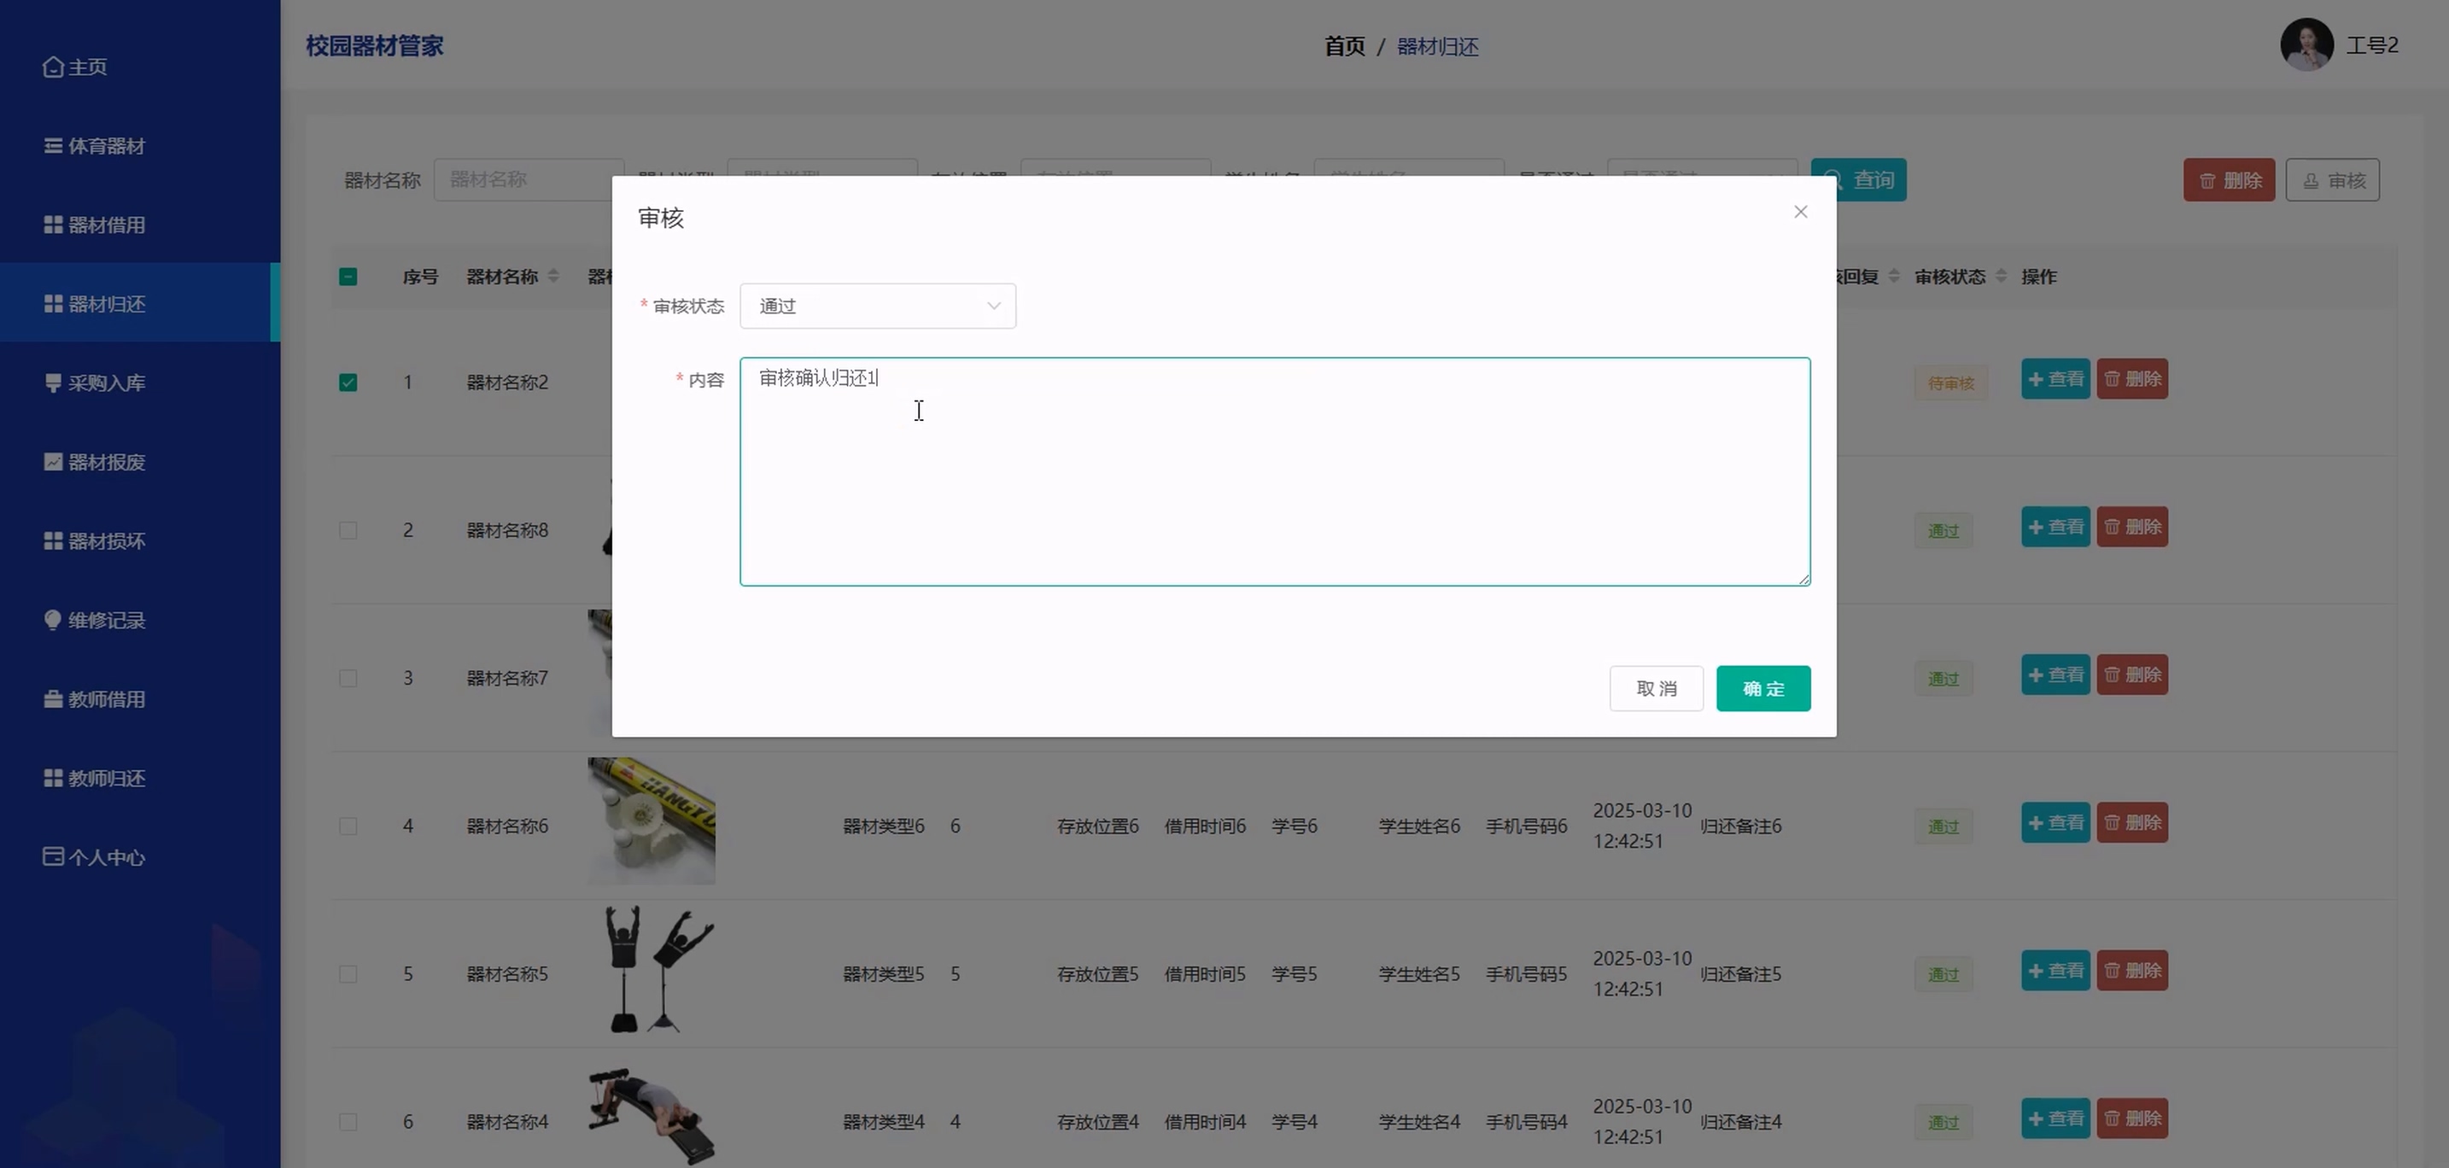Open 教师归还 in the sidebar

coord(107,779)
